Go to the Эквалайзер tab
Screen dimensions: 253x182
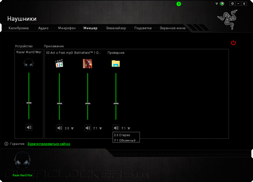tap(116, 28)
